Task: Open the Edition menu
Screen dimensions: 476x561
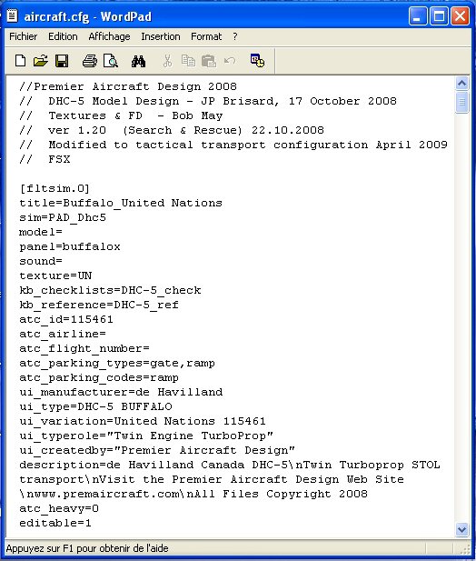Action: coord(63,36)
